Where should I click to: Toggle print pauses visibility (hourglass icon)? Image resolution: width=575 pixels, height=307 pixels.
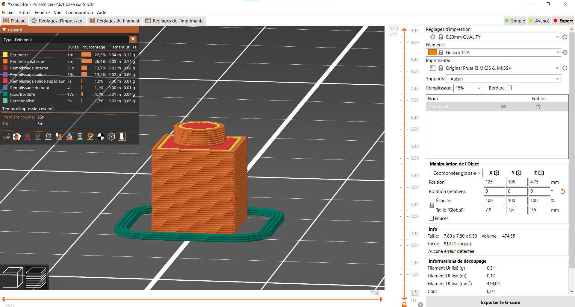click(80, 137)
